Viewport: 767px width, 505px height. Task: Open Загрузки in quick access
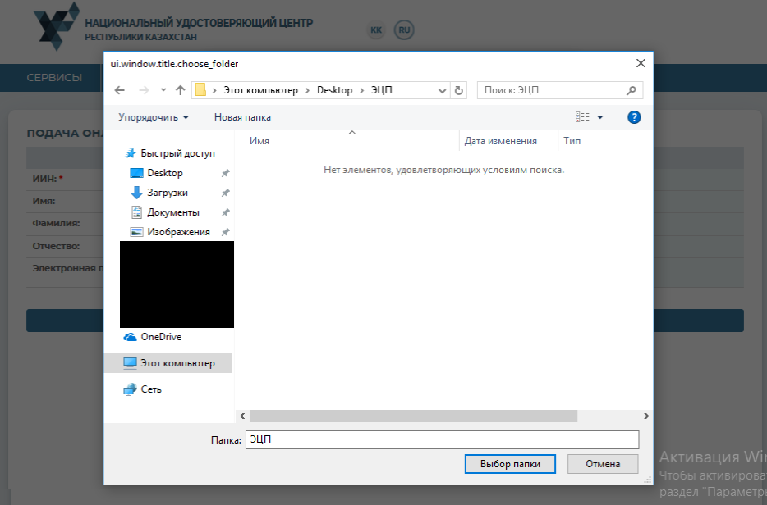(x=168, y=193)
